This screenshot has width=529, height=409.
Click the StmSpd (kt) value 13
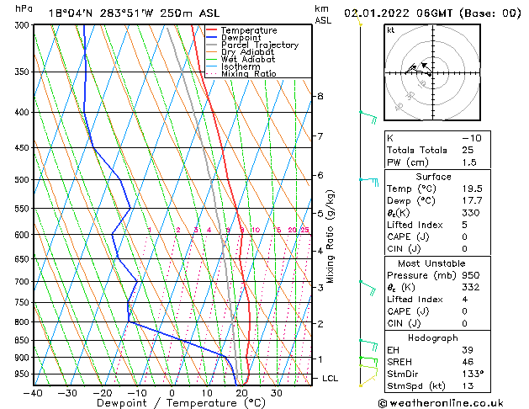click(468, 385)
